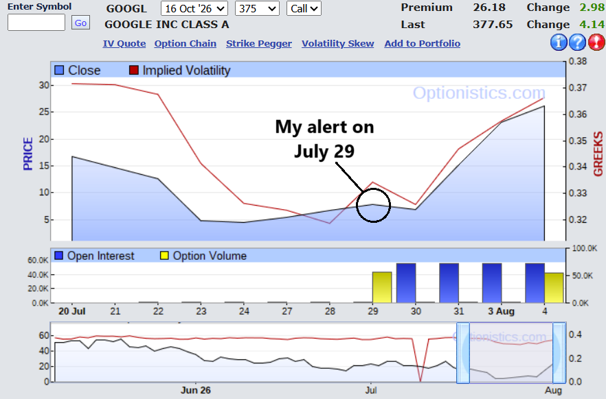Click the blue open interest bar on 3 Aug
The width and height of the screenshot is (606, 399).
[x=492, y=283]
